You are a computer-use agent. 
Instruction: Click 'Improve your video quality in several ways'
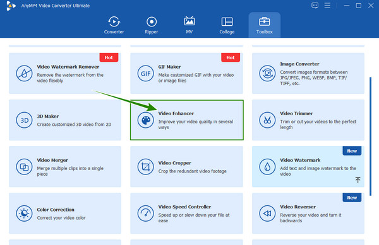pos(196,124)
